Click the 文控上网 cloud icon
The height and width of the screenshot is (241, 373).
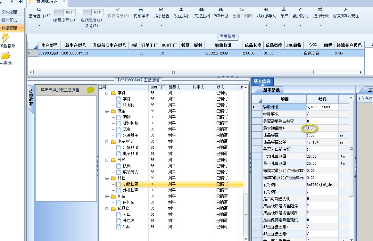click(x=202, y=10)
